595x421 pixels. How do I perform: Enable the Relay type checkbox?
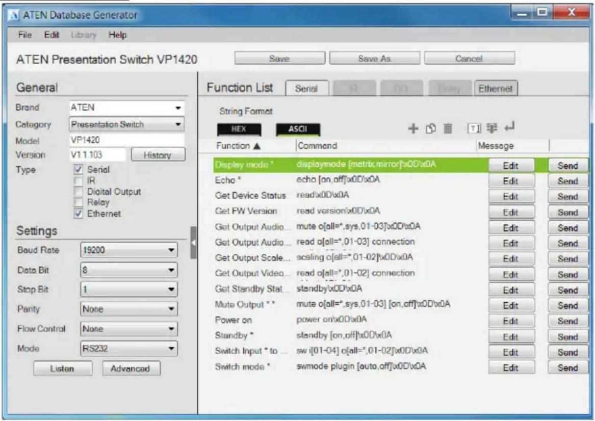[78, 202]
